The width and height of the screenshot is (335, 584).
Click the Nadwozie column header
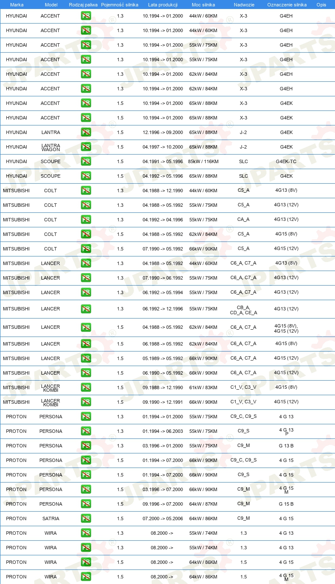(x=243, y=5)
